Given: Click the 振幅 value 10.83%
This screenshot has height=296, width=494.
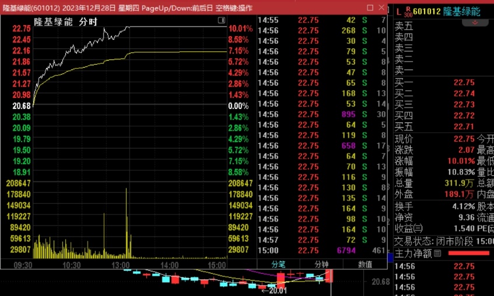Looking at the screenshot, I should point(461,172).
